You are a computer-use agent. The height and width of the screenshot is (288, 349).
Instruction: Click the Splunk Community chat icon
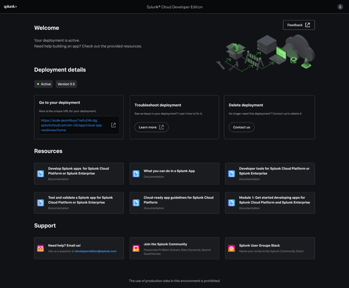136,248
